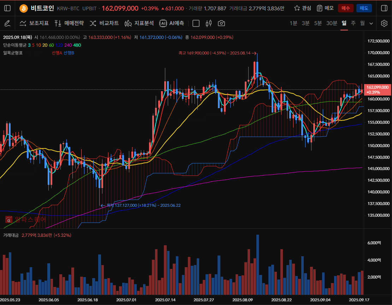Click the orange Bitcoin logo icon
The height and width of the screenshot is (305, 392).
coord(24,8)
